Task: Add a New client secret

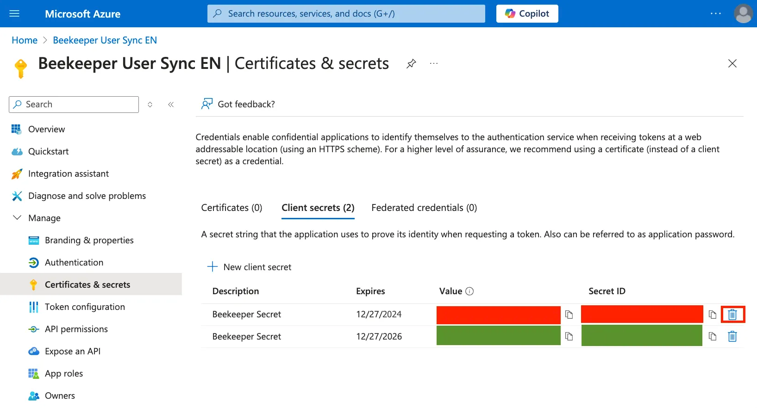Action: coord(249,267)
